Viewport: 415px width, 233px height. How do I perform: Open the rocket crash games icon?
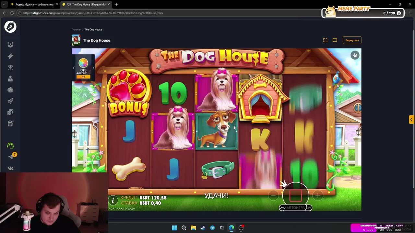pyautogui.click(x=10, y=101)
